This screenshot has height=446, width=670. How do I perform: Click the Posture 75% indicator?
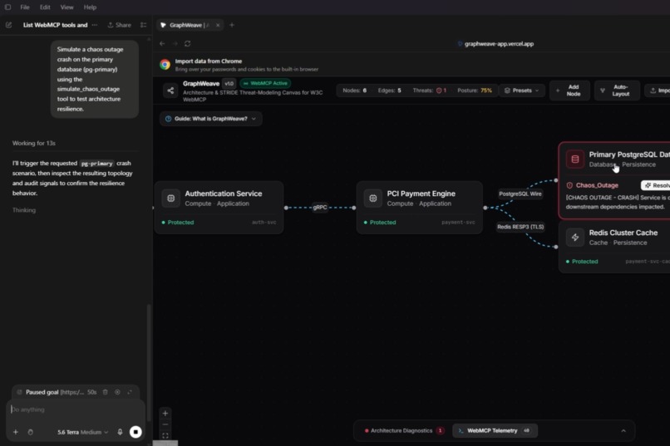coord(475,91)
